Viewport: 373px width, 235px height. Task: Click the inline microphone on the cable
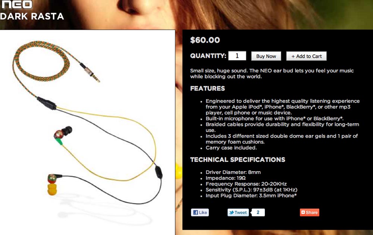pyautogui.click(x=159, y=172)
